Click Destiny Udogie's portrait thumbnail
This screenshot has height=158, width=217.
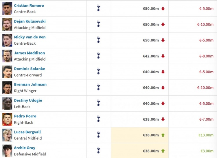(7, 103)
